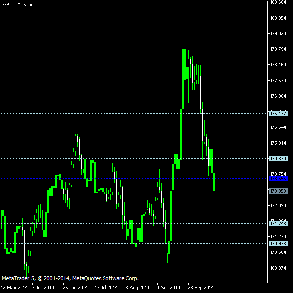
Task: Click the dashed line at 174.370
Action: [134, 158]
